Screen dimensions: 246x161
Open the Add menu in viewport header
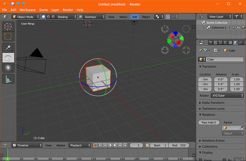[134, 17]
